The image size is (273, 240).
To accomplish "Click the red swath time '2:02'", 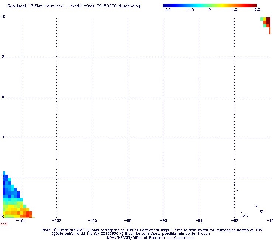I will point(4,224).
